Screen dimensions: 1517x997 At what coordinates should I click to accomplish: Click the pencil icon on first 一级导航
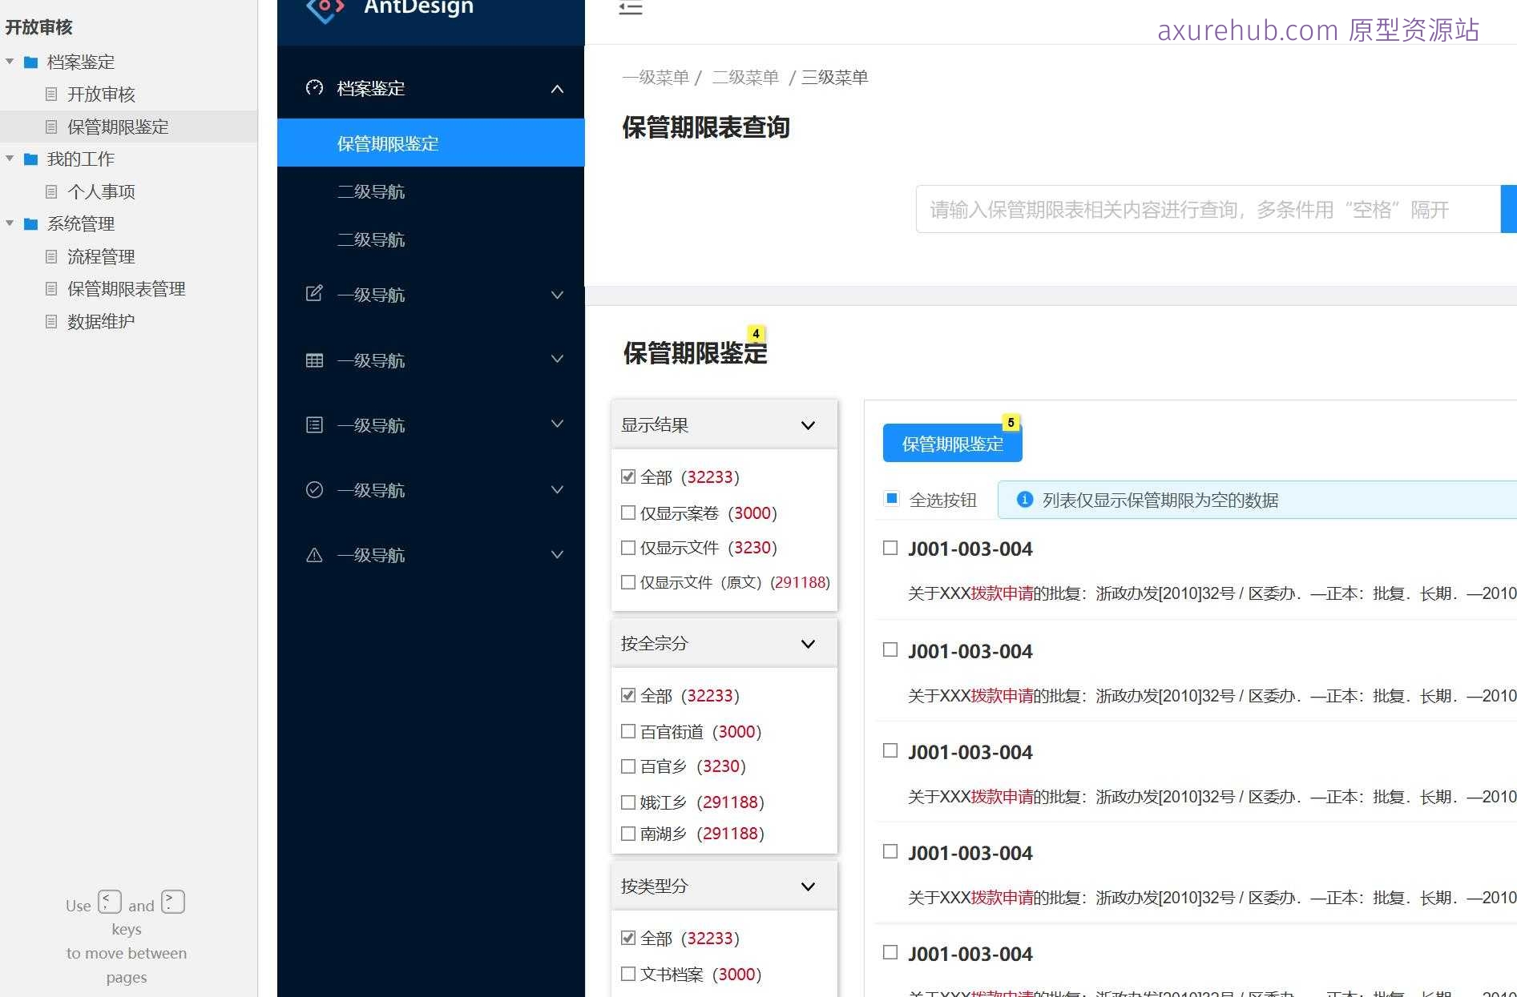pyautogui.click(x=313, y=294)
